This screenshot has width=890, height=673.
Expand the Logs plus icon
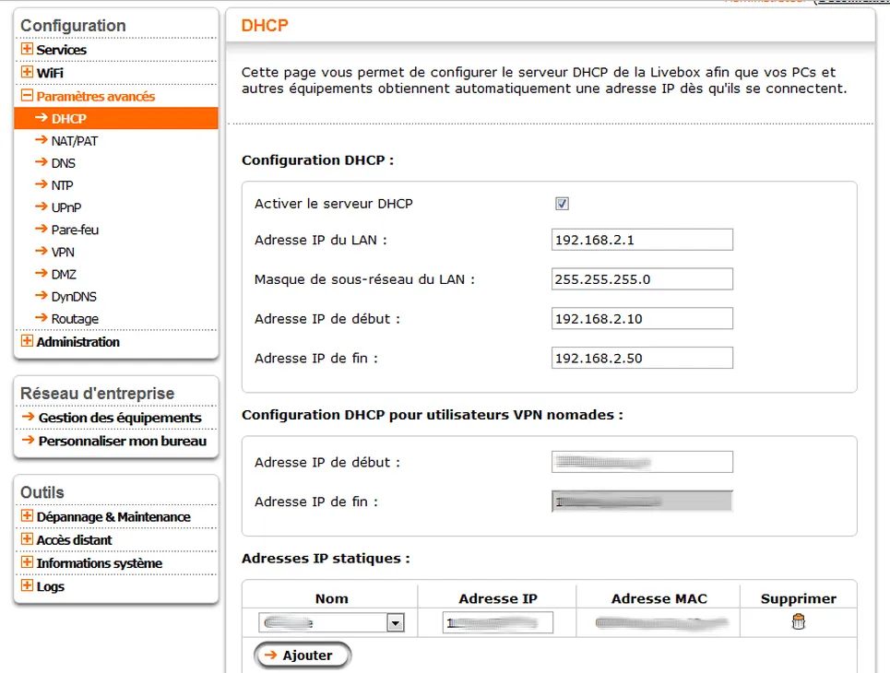click(27, 585)
